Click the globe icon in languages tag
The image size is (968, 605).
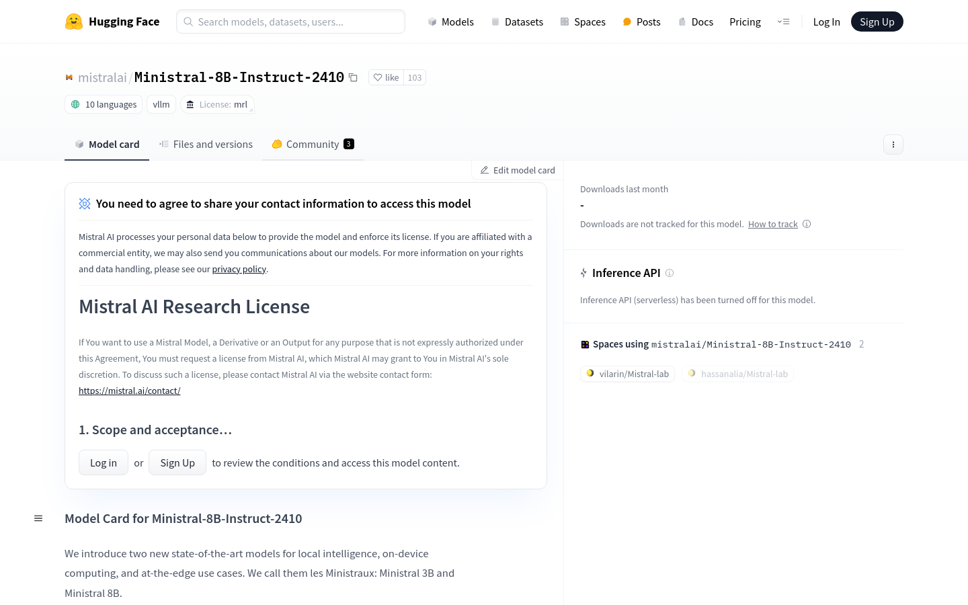(75, 104)
